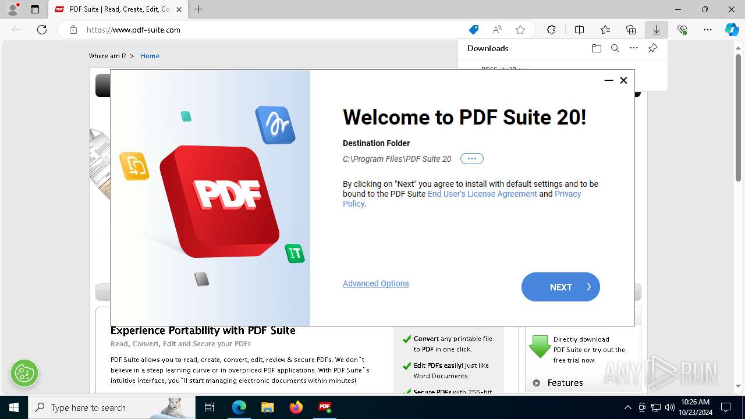Open Copilot sidebar icon
The width and height of the screenshot is (745, 419).
point(732,30)
